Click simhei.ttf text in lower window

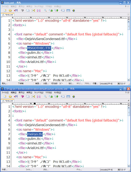coord(34,143)
